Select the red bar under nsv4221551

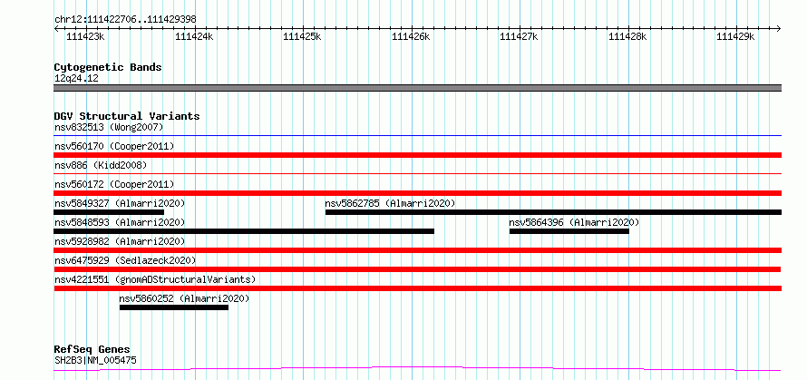pyautogui.click(x=418, y=288)
